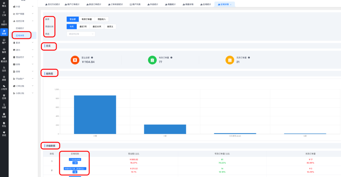Open 设置 from the left icon bar

tap(4, 106)
